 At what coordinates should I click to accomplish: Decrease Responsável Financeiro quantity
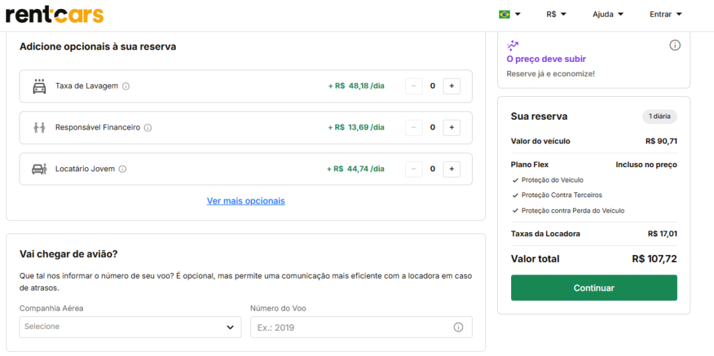[x=413, y=127]
